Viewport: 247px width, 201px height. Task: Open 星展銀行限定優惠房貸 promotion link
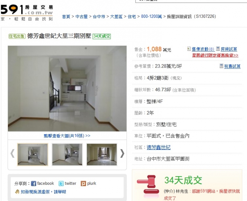215,55
